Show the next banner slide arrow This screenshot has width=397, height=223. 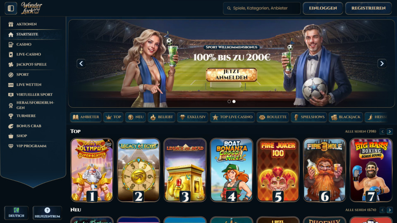point(382,64)
